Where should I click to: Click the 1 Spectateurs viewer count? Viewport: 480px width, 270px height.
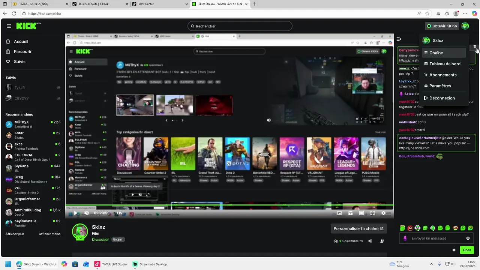coord(348,241)
